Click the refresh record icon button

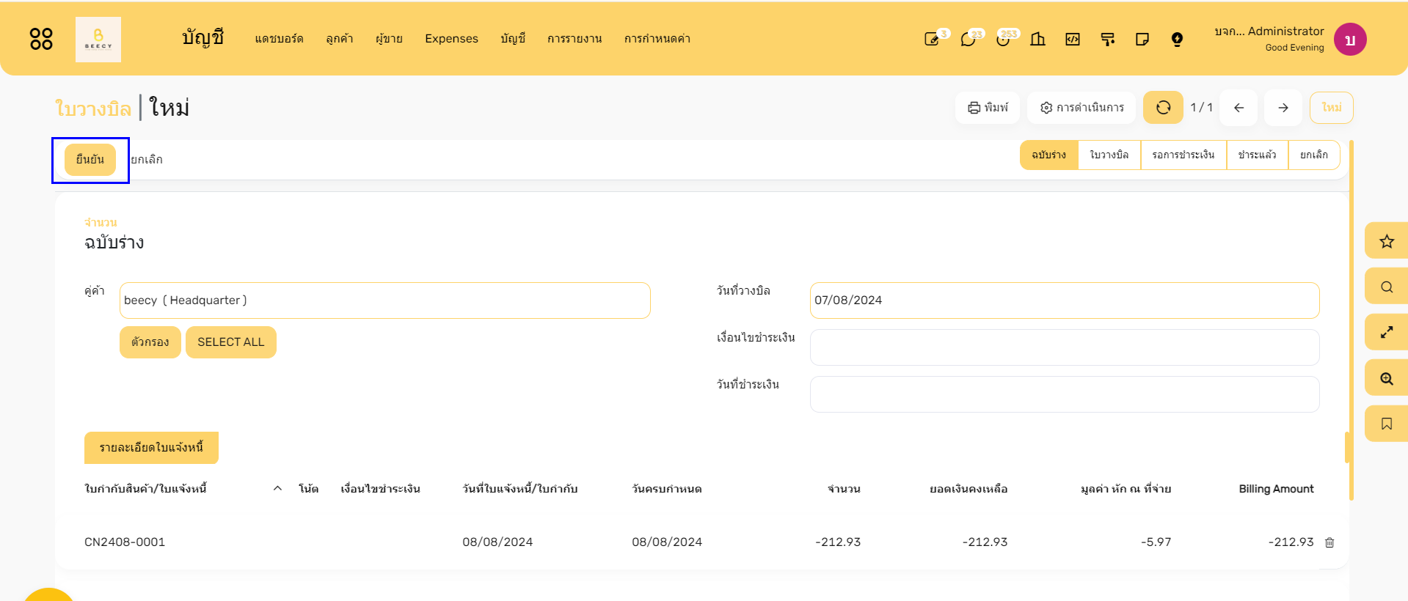click(x=1163, y=108)
